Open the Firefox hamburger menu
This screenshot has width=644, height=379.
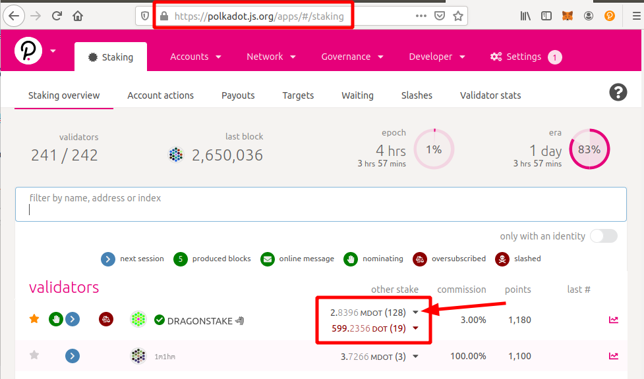coord(636,16)
